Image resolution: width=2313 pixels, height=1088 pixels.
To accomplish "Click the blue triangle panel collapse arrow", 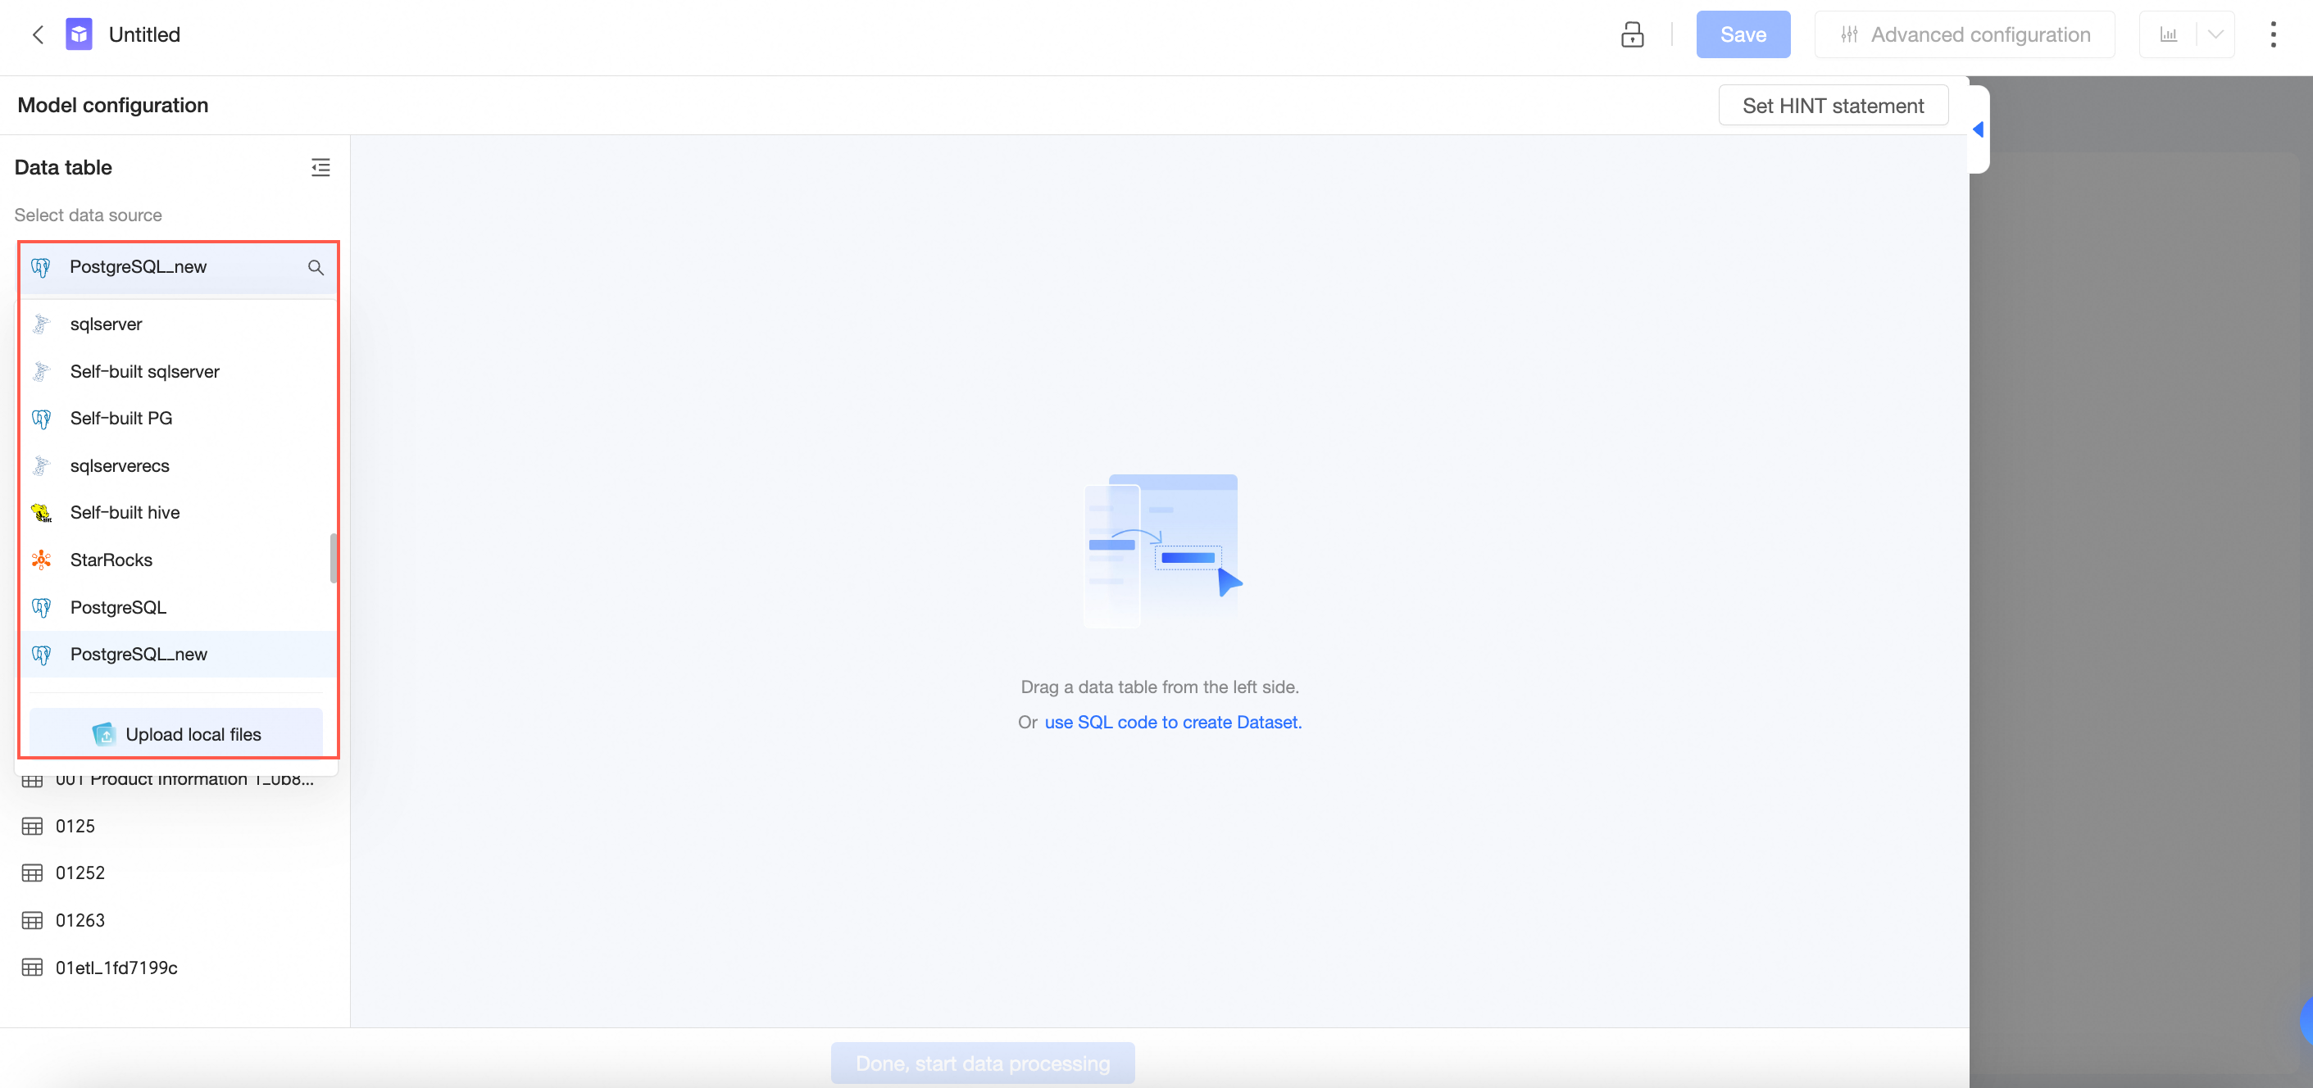I will (1977, 129).
